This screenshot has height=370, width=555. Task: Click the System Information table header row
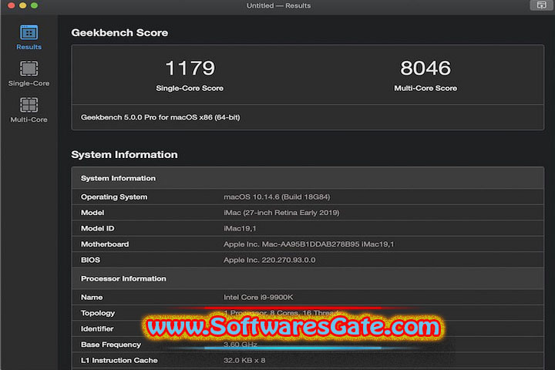coord(308,178)
